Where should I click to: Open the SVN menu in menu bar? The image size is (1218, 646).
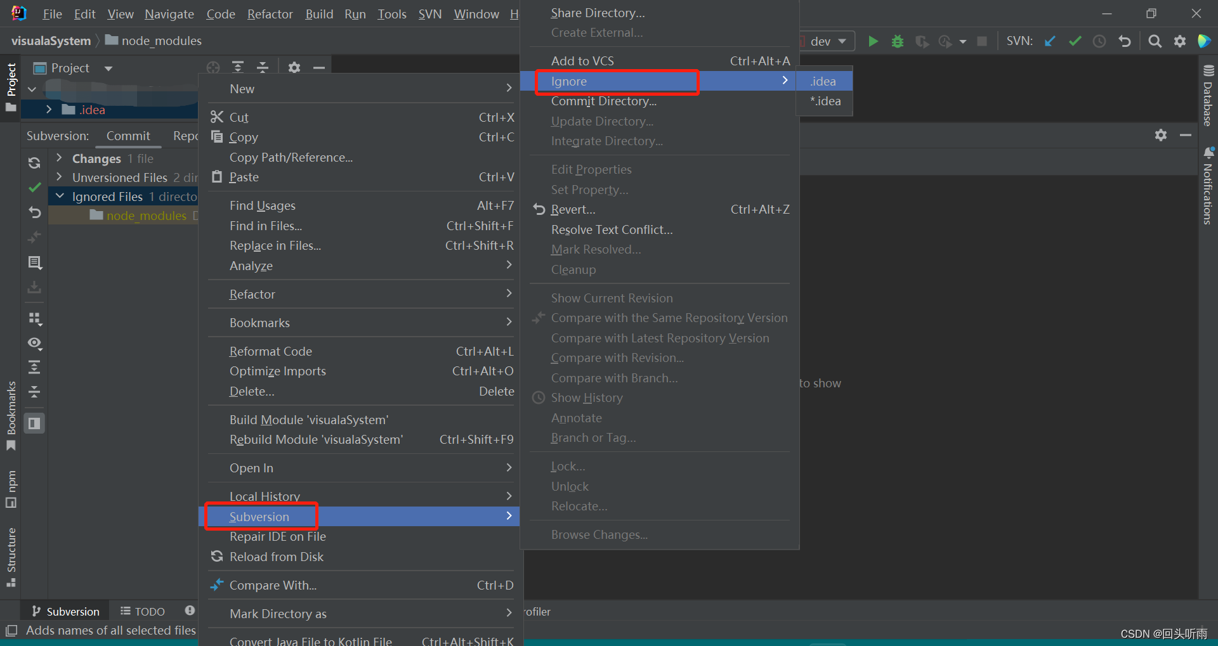(x=429, y=14)
